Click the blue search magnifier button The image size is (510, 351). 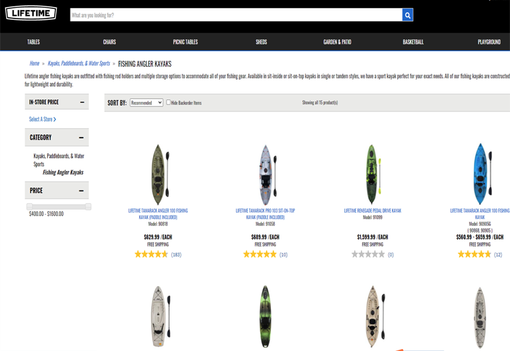click(408, 15)
